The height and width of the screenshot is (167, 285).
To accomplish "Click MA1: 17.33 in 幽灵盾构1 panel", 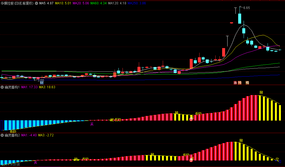I will point(29,87).
